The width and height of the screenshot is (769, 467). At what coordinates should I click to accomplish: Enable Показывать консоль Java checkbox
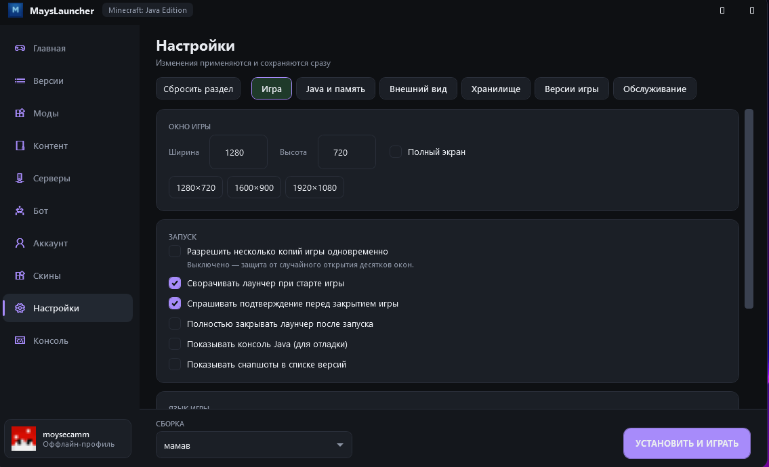175,344
